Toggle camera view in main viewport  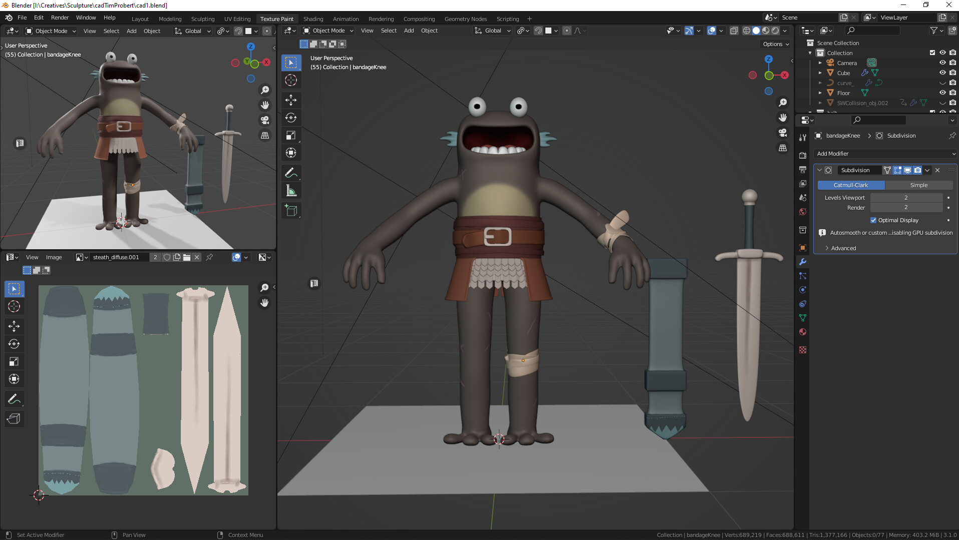[x=783, y=133]
